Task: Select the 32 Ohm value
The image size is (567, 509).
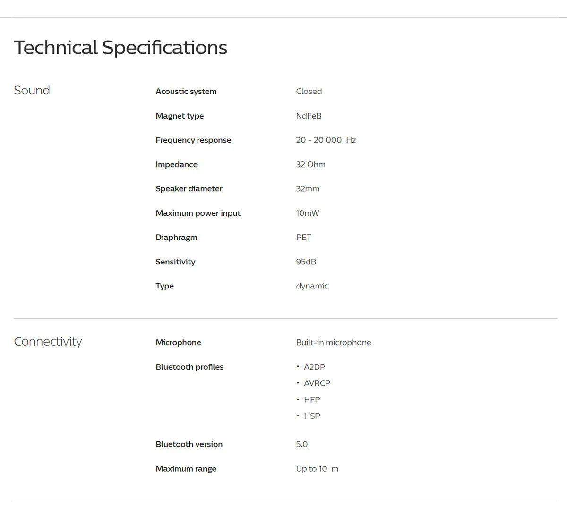Action: (x=311, y=164)
